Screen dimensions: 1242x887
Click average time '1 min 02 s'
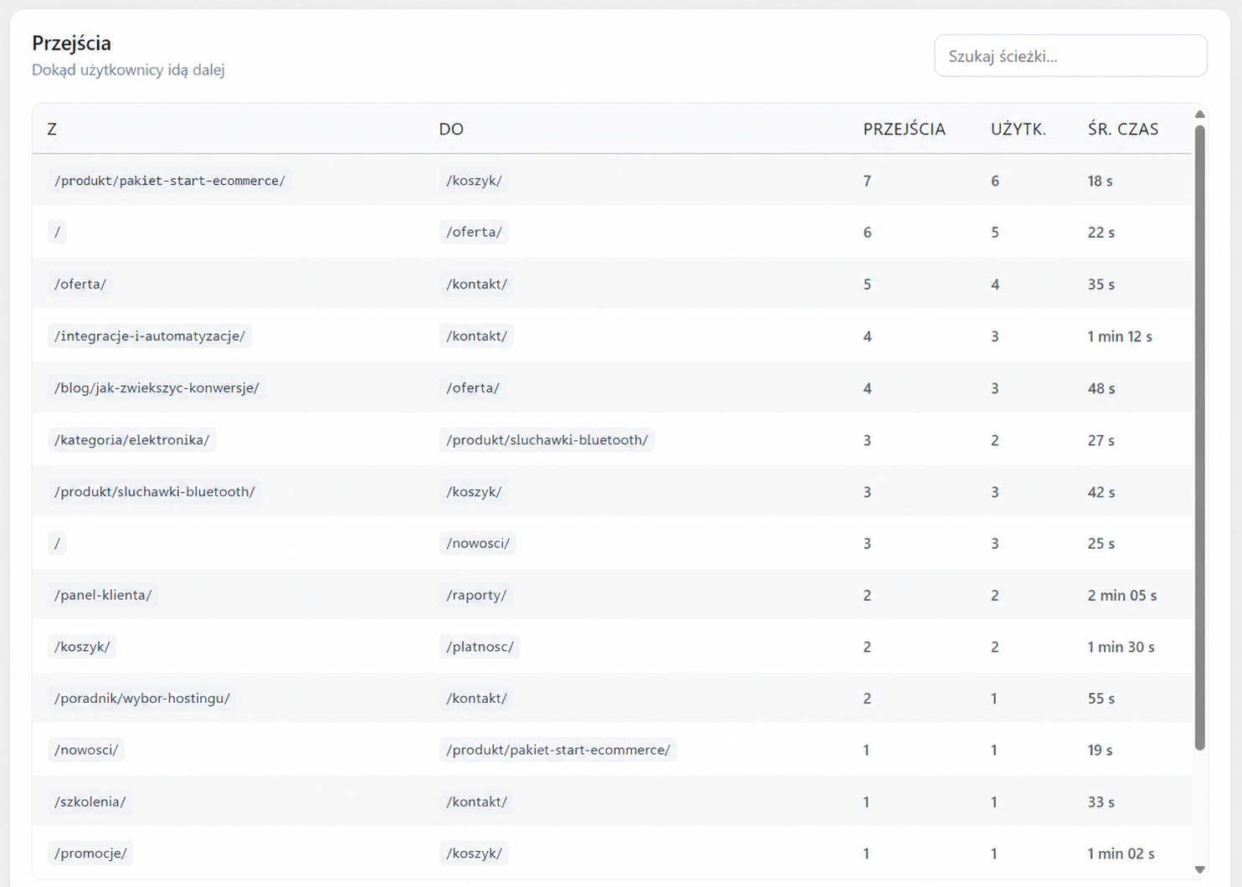[1121, 854]
